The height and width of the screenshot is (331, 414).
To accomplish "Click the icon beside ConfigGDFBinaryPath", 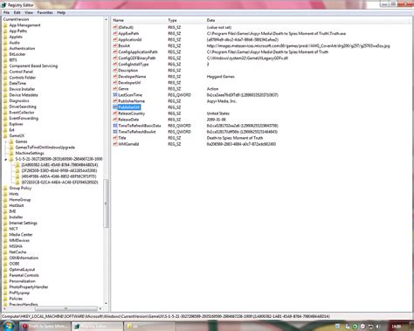I will 115,58.
